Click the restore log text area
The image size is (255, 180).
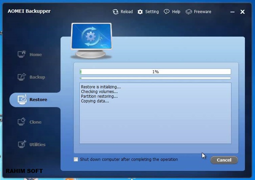(155, 113)
